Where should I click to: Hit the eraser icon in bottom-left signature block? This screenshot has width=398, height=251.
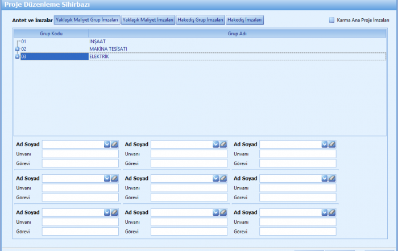coord(115,212)
